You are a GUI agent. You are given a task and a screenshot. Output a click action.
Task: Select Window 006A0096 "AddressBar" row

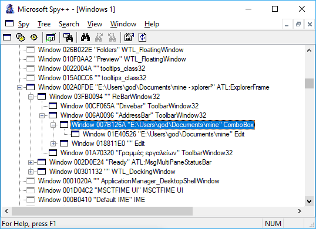point(133,115)
